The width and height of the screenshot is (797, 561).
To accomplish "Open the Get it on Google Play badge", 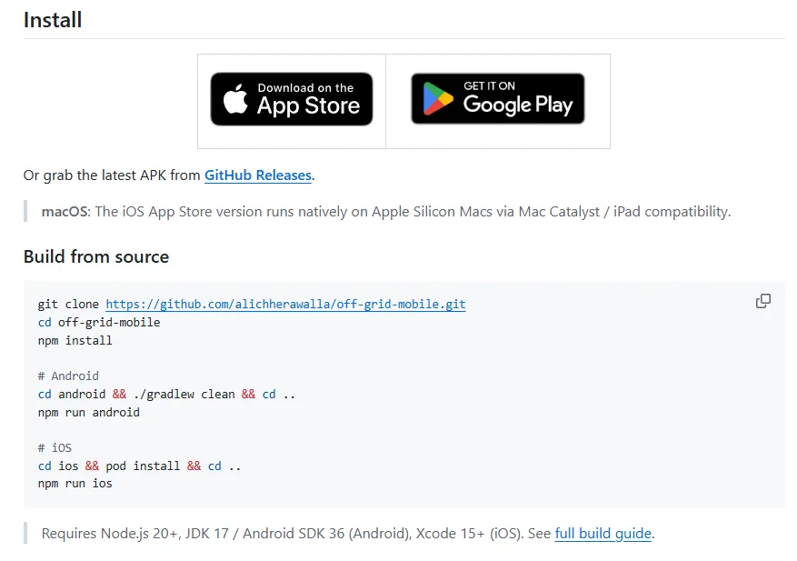I will pos(498,99).
